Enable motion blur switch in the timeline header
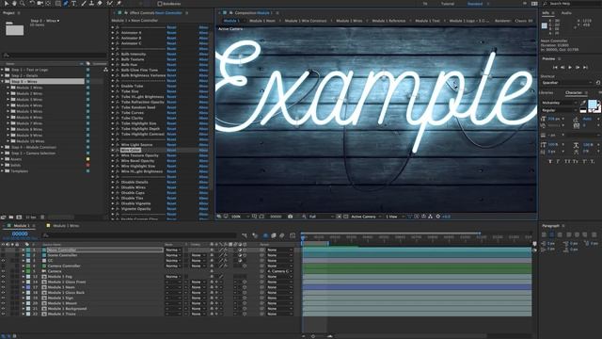The height and width of the screenshot is (339, 602). click(282, 235)
